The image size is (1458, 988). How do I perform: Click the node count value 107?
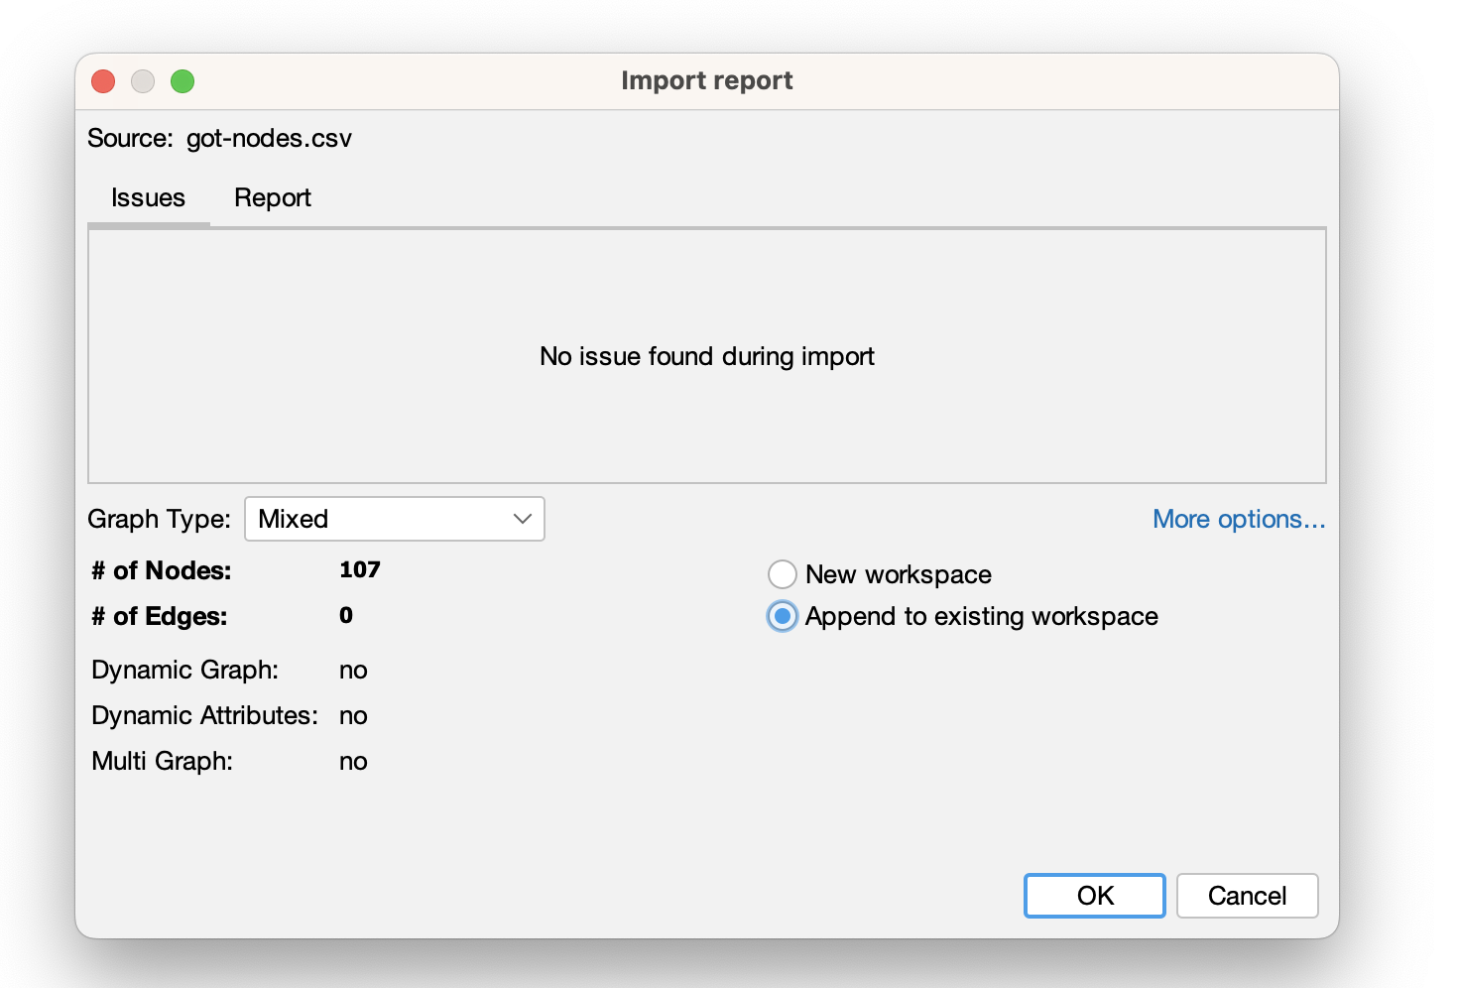tap(359, 570)
